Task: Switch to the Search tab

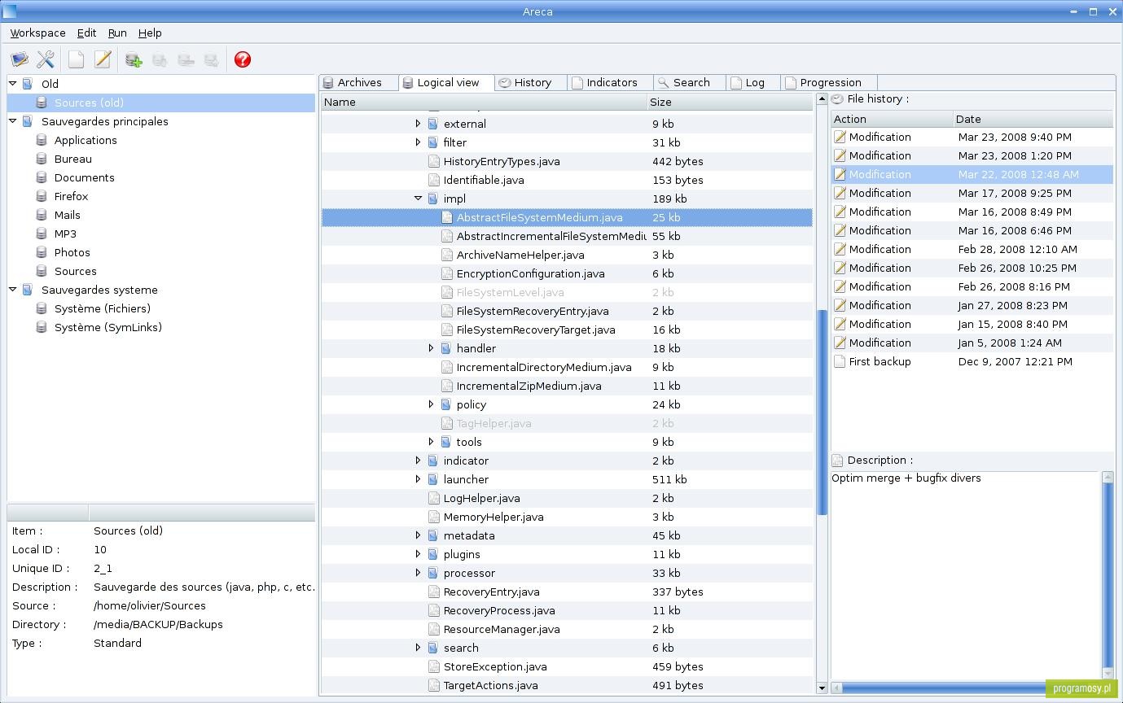Action: pos(690,83)
